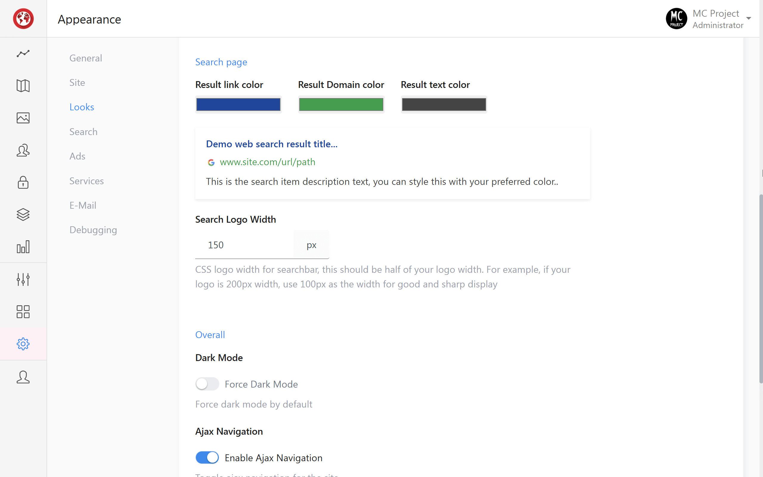Expand the MC Project account dropdown arrow
Screen dimensions: 763x477
(x=748, y=18)
